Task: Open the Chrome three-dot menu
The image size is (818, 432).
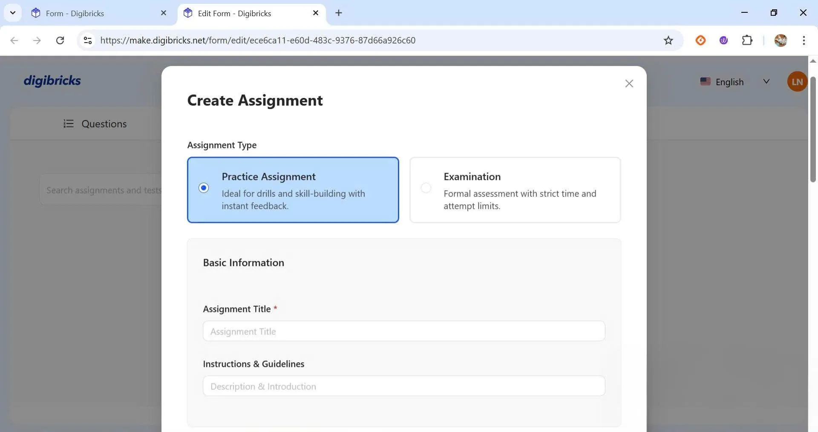Action: click(804, 40)
